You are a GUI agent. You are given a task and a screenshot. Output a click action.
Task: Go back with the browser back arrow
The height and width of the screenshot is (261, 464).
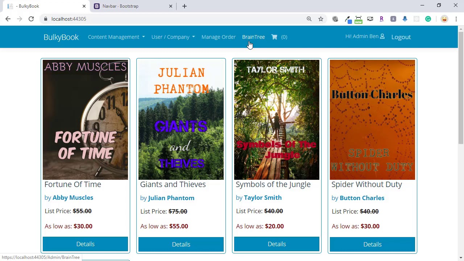(8, 19)
